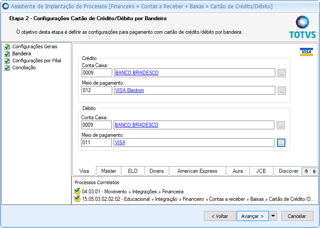Click the Etapa 2 heading text

point(88,18)
